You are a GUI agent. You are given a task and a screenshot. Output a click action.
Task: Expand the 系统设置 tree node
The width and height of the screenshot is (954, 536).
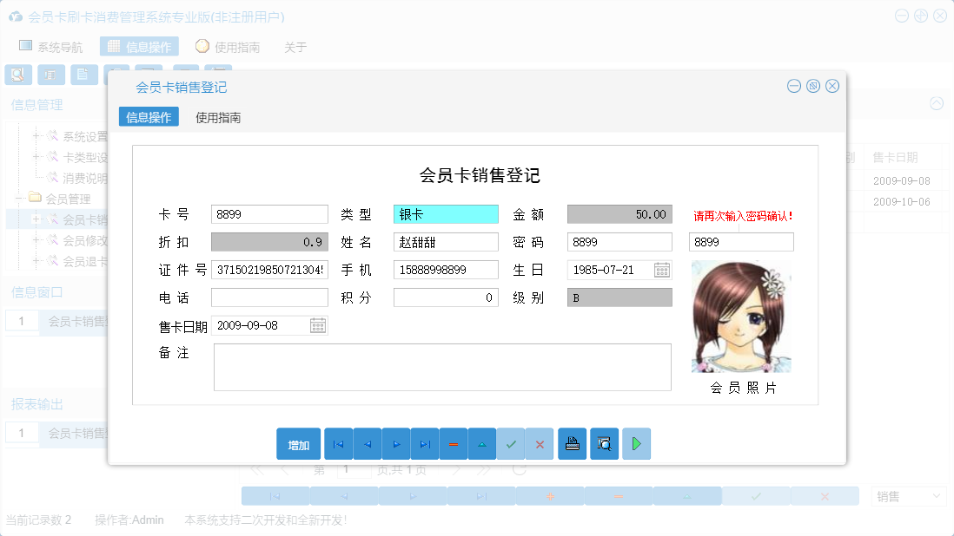click(36, 134)
